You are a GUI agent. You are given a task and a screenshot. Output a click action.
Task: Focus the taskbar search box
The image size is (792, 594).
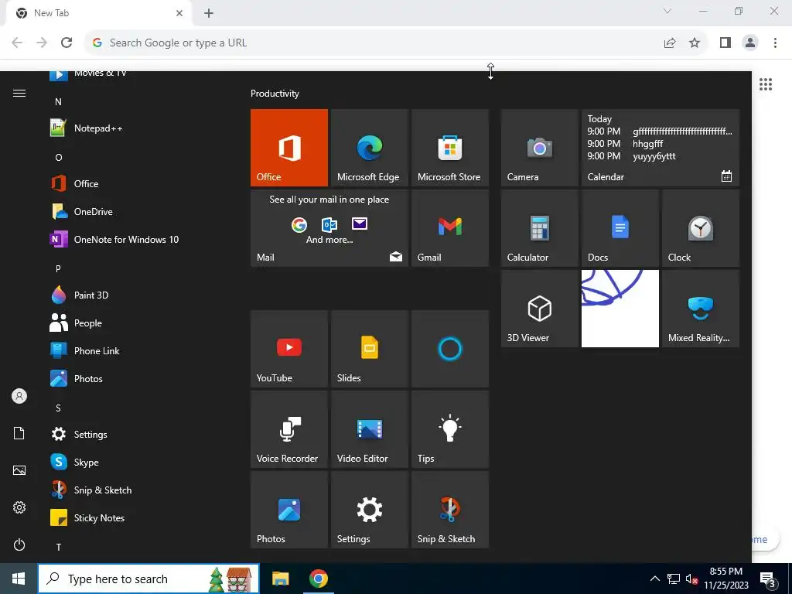point(148,579)
